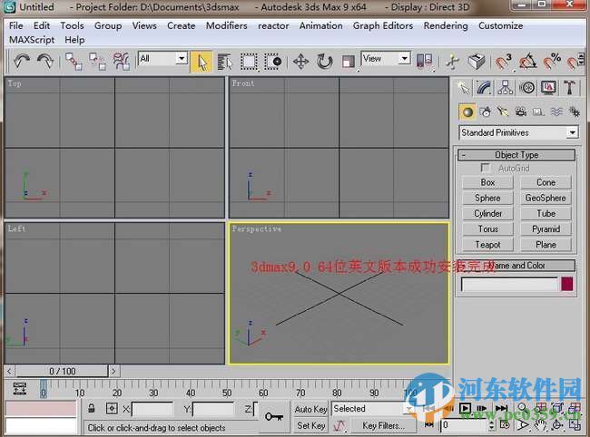Toggle Absolute/Offset transform mode icon
This screenshot has height=437, width=590.
pyautogui.click(x=112, y=409)
